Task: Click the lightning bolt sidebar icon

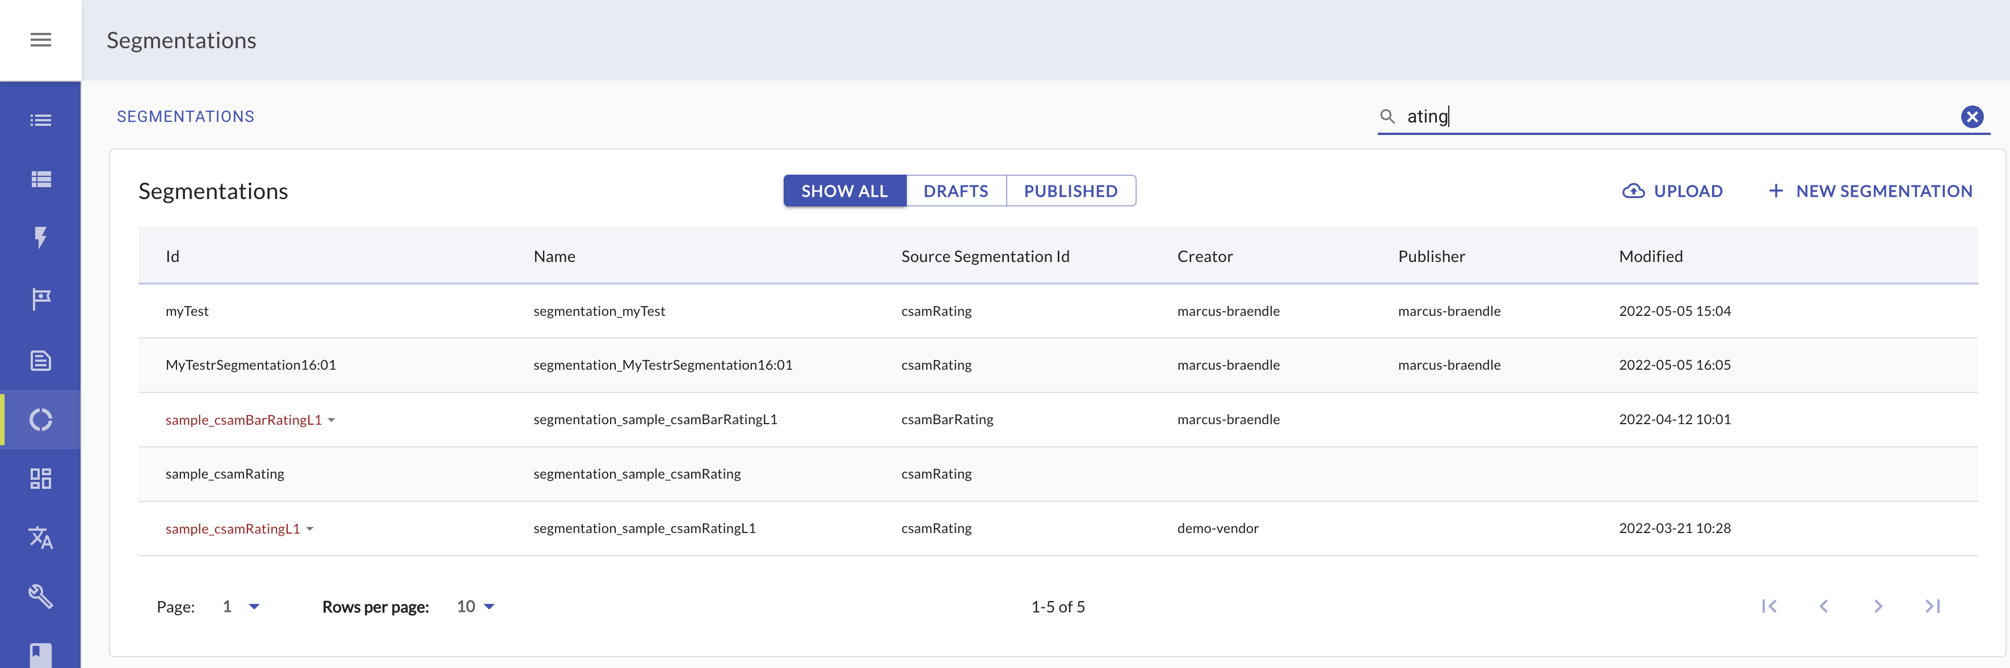Action: tap(41, 238)
